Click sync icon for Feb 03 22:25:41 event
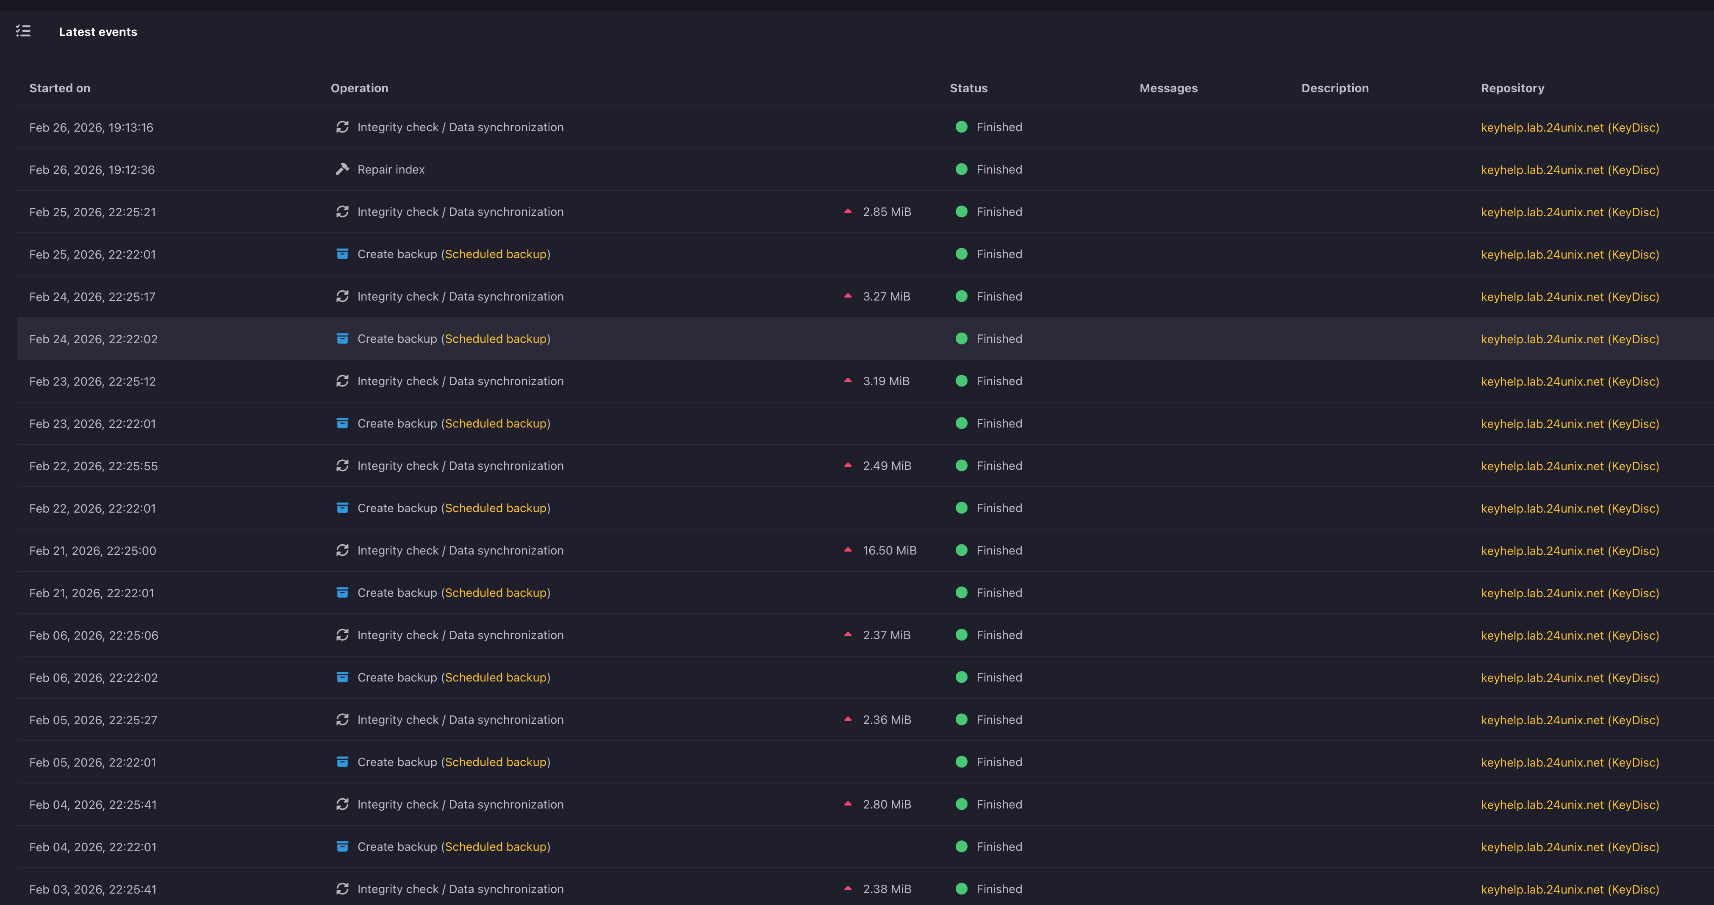This screenshot has height=905, width=1714. (x=342, y=888)
